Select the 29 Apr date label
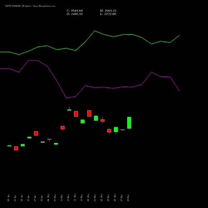Image resolution: width=208 pixels, height=208 pixels. tap(42, 198)
